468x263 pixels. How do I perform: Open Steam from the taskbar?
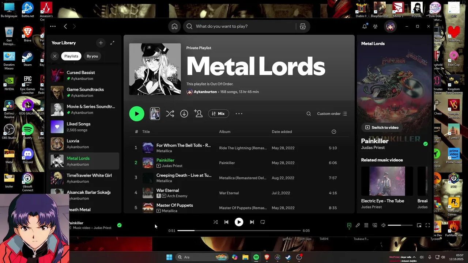tap(288, 257)
